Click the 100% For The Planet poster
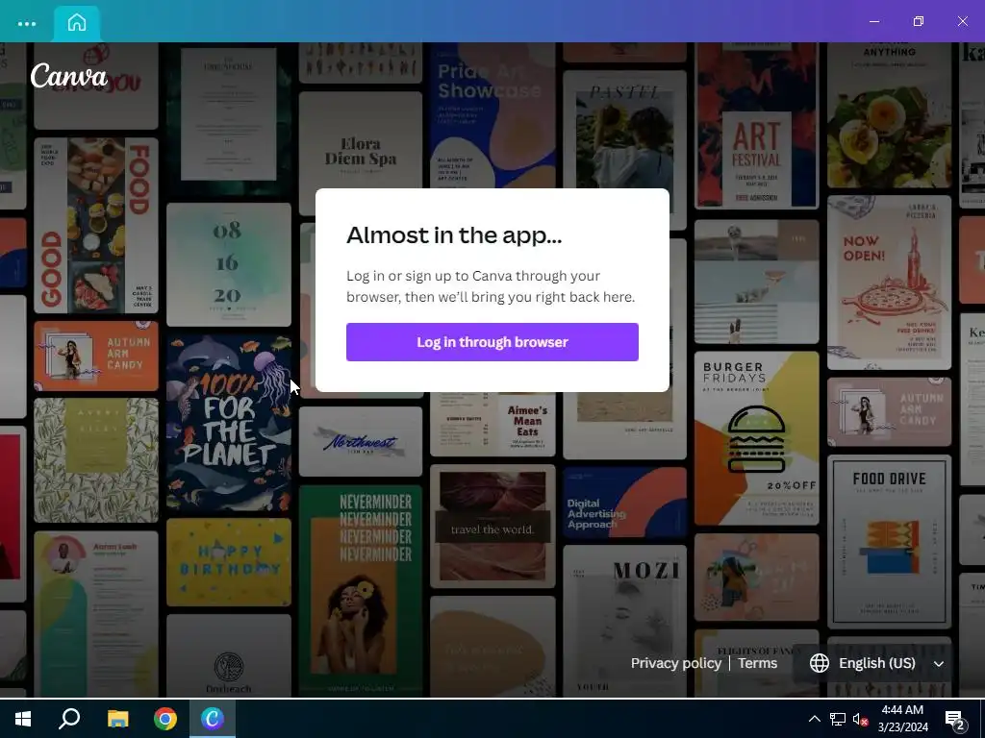Image resolution: width=985 pixels, height=738 pixels. (229, 423)
